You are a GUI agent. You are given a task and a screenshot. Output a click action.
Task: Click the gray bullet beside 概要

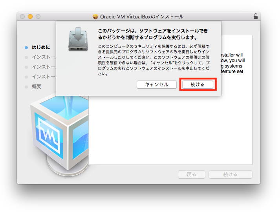[26, 87]
